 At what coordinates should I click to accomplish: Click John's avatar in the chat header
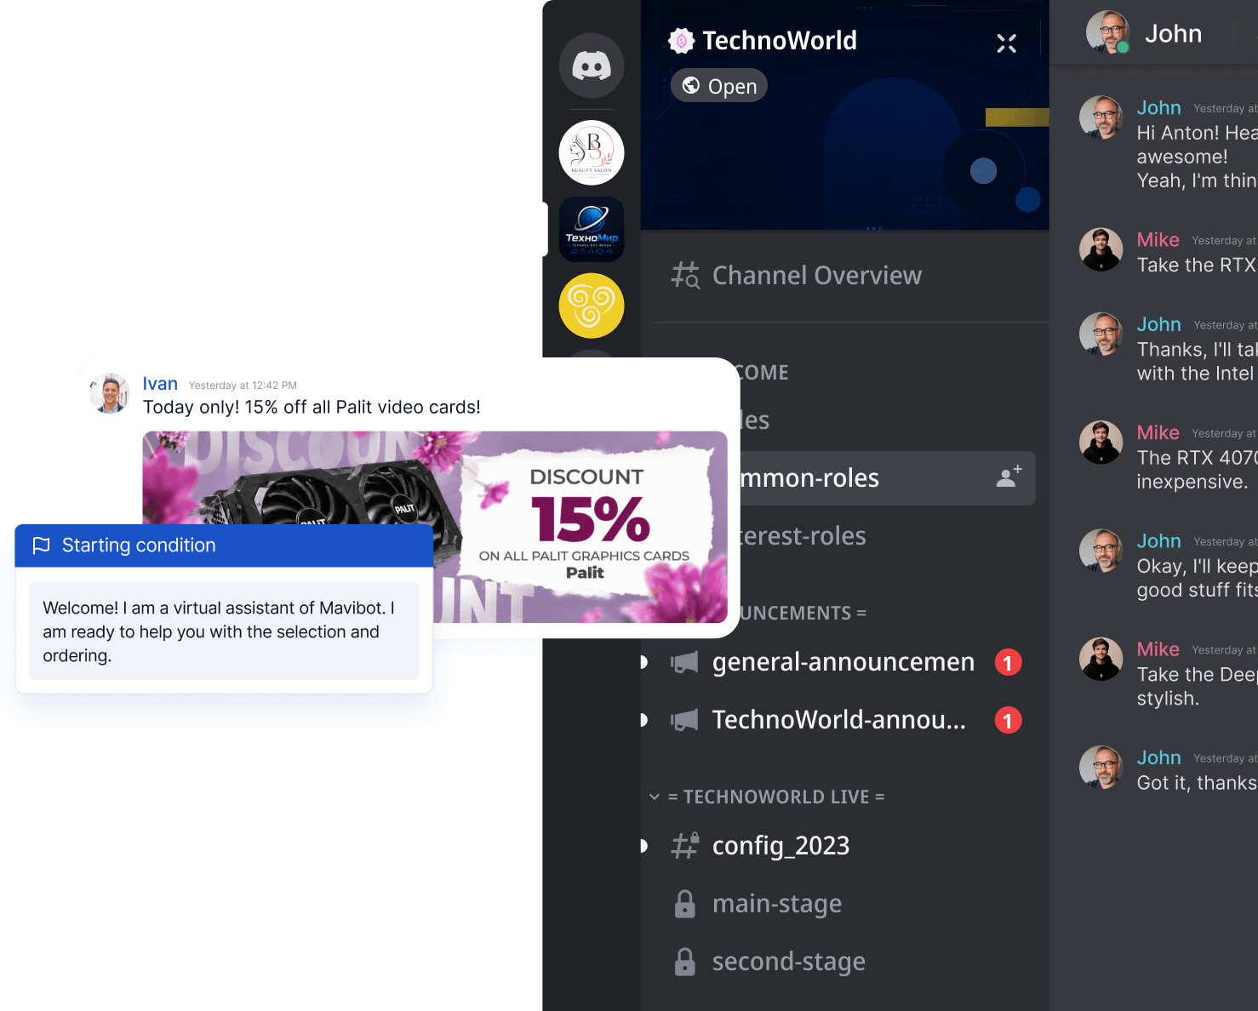click(1108, 32)
